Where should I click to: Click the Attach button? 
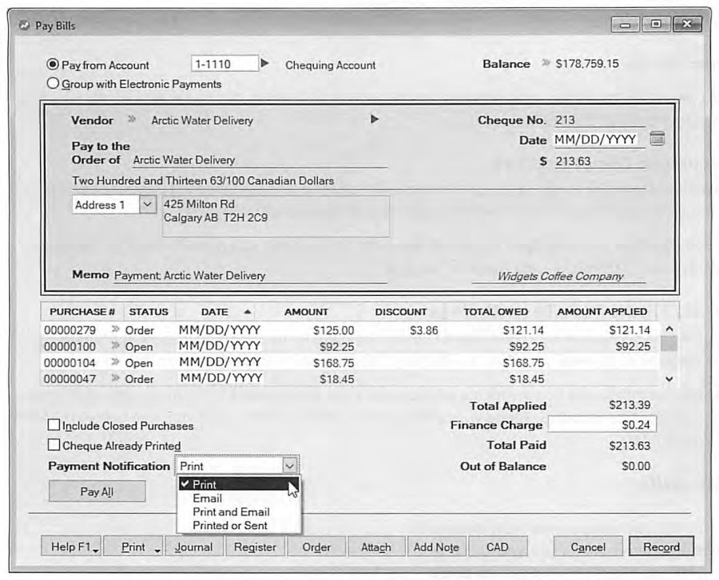(376, 547)
